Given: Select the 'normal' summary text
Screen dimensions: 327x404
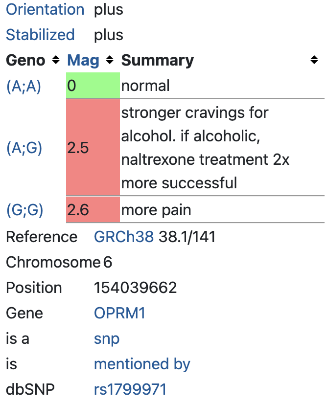Looking at the screenshot, I should pos(145,85).
